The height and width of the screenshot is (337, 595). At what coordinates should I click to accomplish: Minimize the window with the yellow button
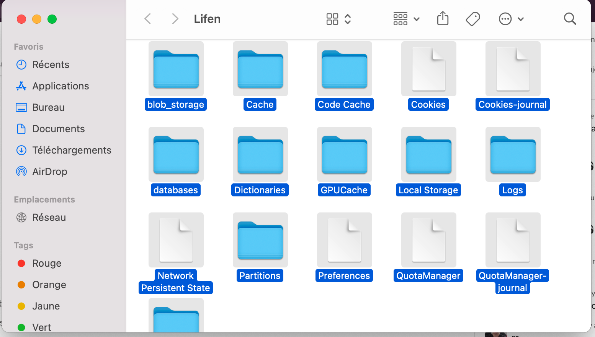point(37,19)
